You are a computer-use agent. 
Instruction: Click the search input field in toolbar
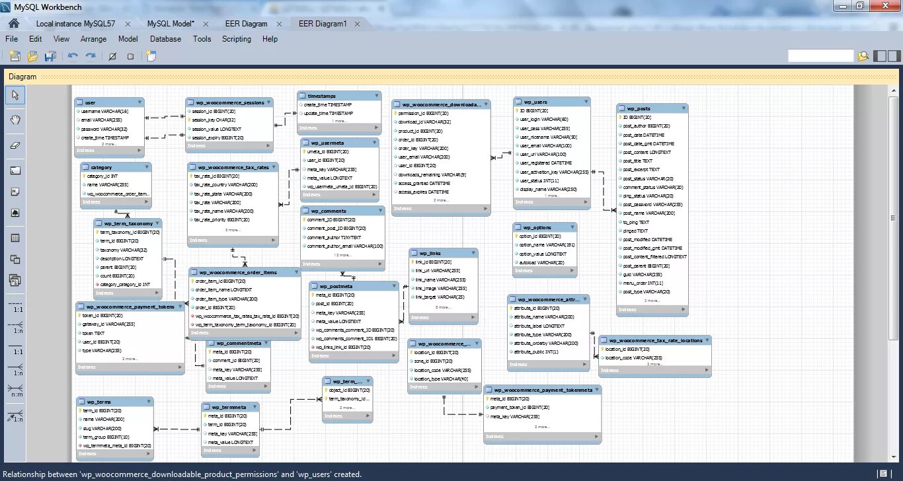pos(821,56)
